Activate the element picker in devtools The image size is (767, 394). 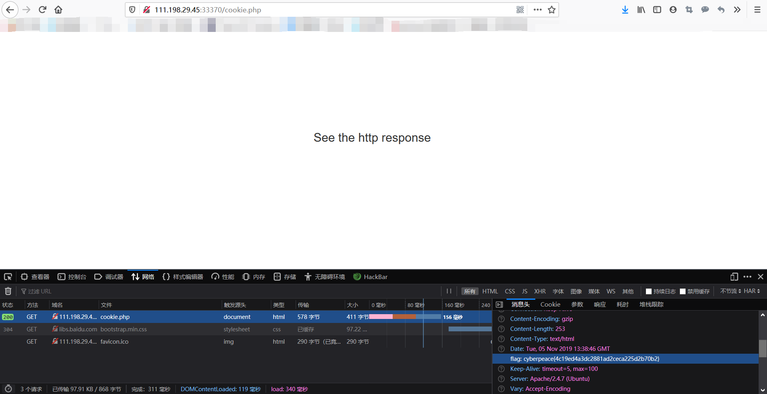click(x=8, y=277)
